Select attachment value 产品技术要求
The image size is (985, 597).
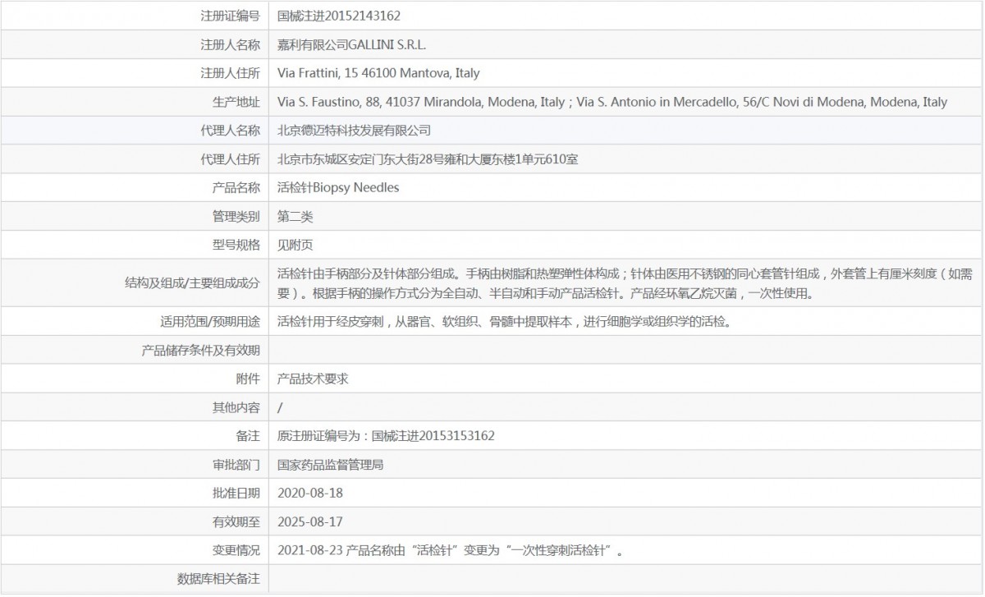pyautogui.click(x=314, y=379)
